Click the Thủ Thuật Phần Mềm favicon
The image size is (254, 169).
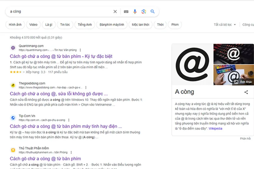13,150
